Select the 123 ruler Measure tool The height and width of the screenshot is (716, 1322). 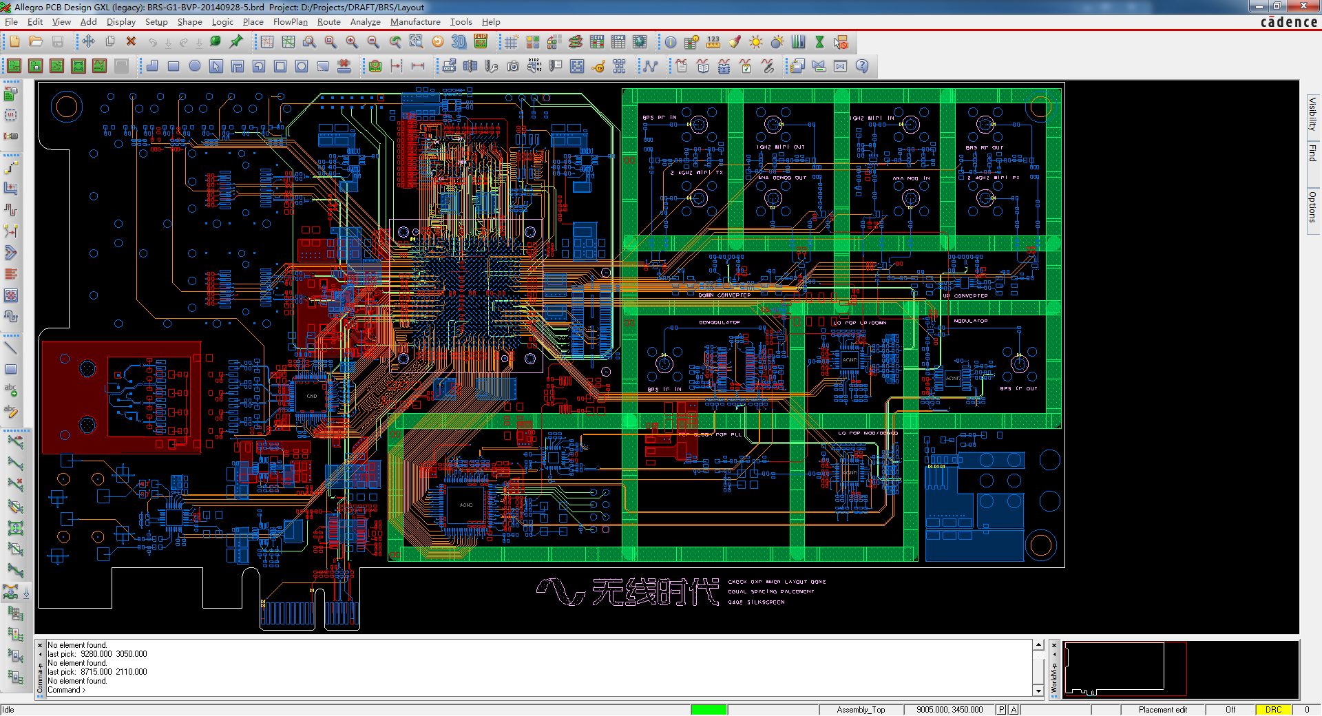tap(713, 42)
